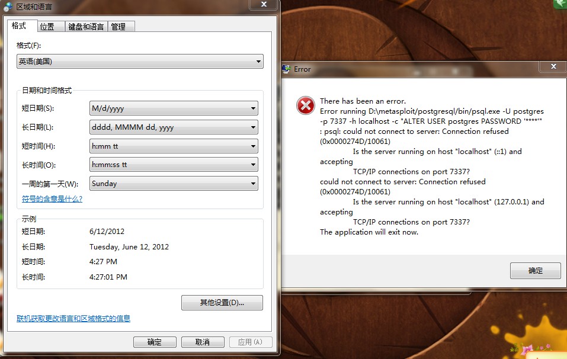Click 取消 in the 区域和语言 window
567x359 pixels.
203,342
